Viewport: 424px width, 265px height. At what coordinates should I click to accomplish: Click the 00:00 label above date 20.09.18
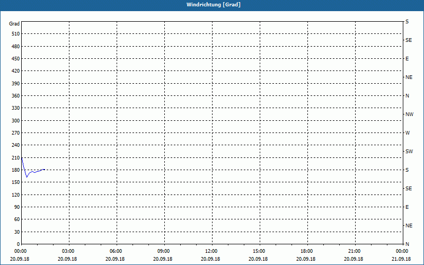tap(20, 251)
